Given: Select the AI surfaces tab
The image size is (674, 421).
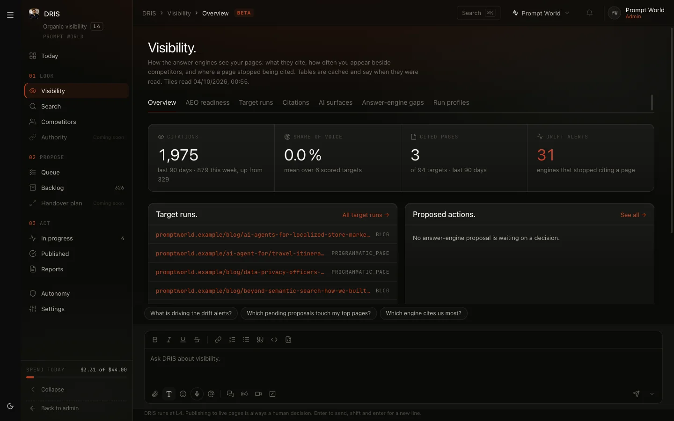Looking at the screenshot, I should coord(336,102).
